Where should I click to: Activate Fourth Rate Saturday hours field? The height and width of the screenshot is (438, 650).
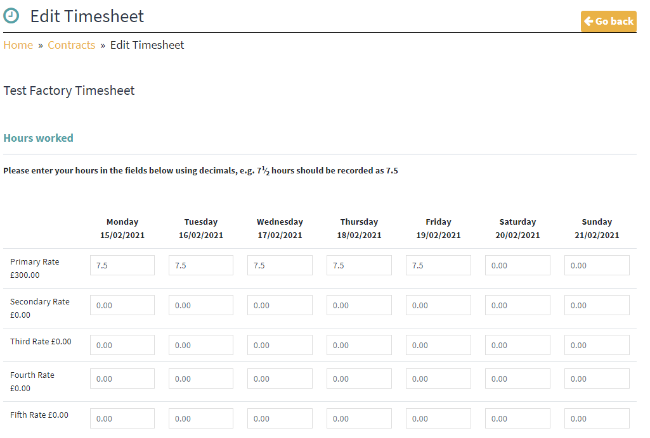tap(517, 379)
